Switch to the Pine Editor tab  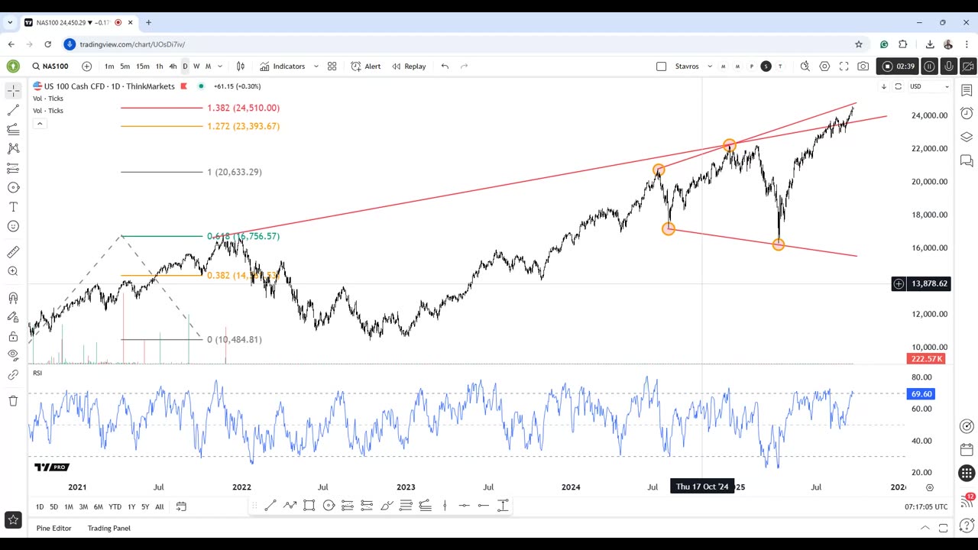click(53, 528)
